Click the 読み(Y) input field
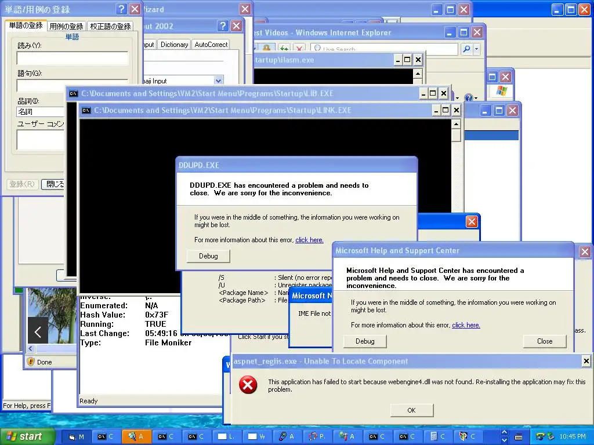This screenshot has height=445, width=594. (x=73, y=59)
